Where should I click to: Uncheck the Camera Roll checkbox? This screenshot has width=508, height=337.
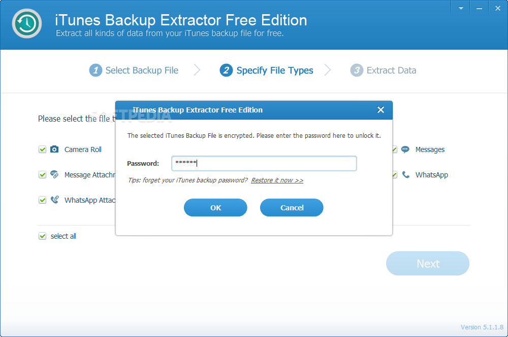point(43,149)
